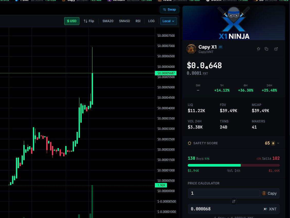The width and height of the screenshot is (290, 218).
Task: Favorite Capy X1 with star icon
Action: tap(258, 49)
